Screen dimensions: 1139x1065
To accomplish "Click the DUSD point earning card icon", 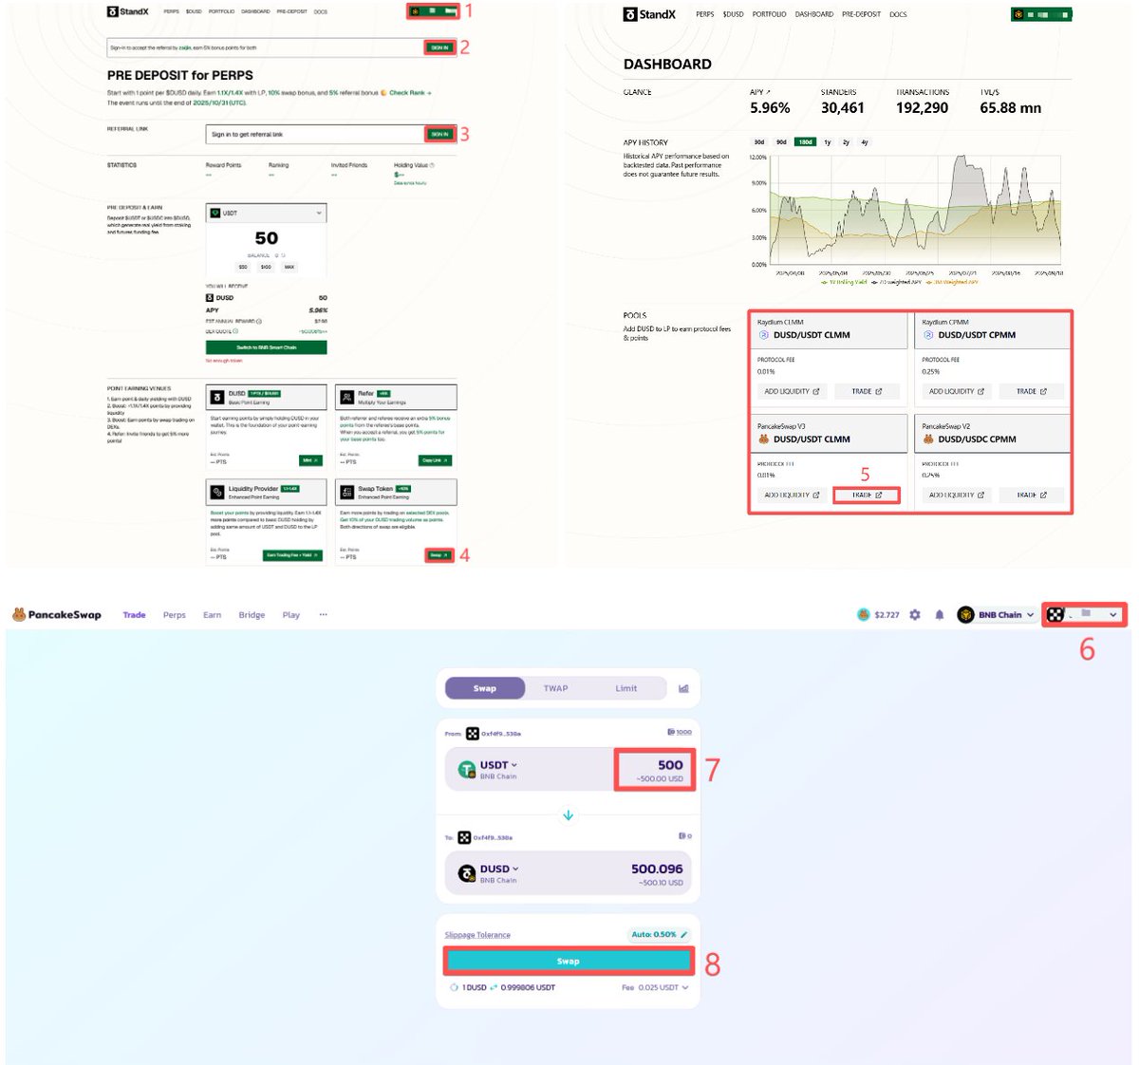I will (x=217, y=397).
